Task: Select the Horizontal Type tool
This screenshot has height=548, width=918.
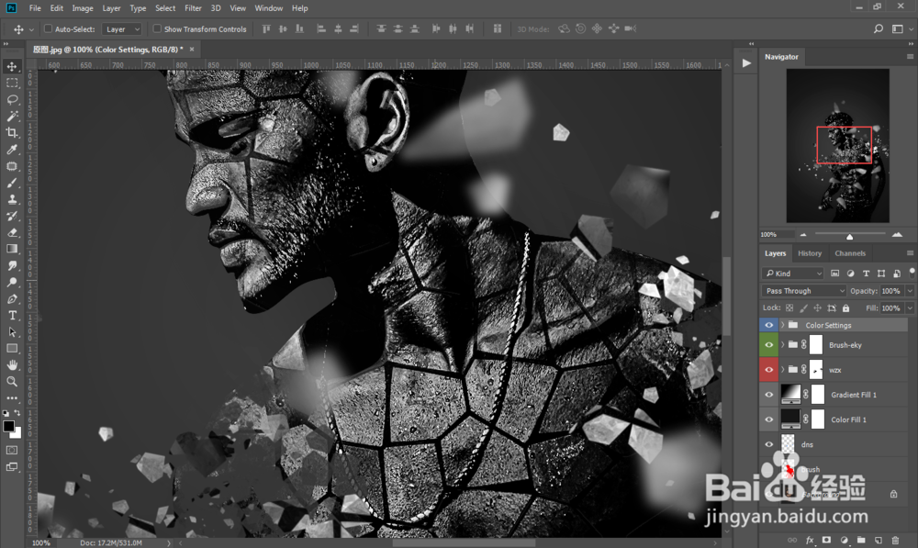Action: [12, 315]
